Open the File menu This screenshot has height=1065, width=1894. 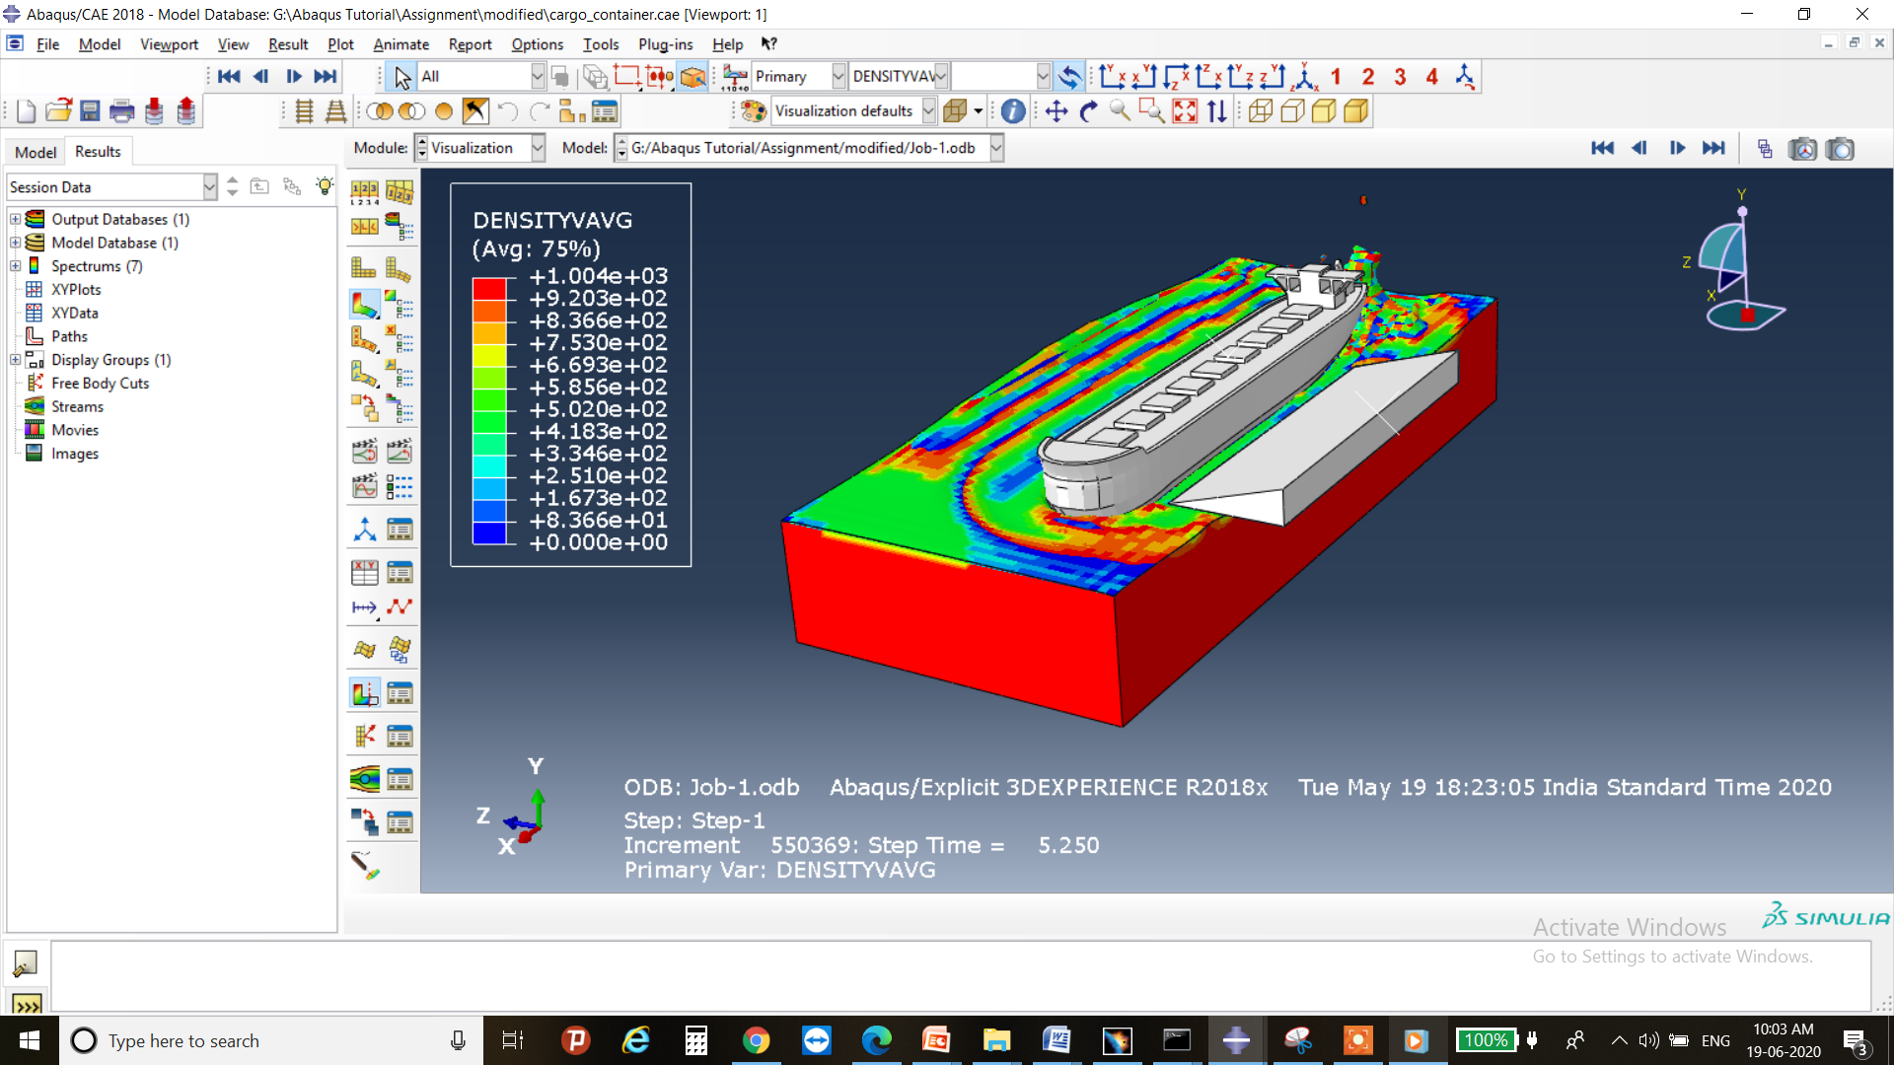tap(47, 44)
